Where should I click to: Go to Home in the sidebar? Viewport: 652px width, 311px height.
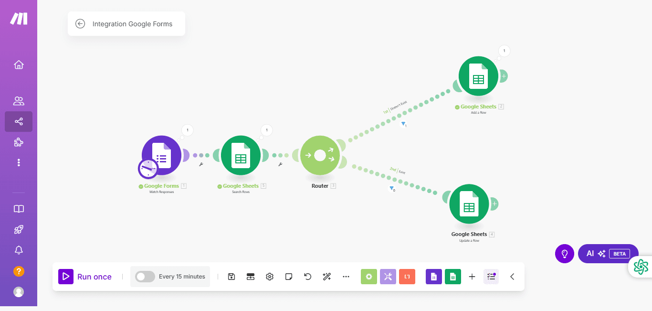pyautogui.click(x=19, y=64)
